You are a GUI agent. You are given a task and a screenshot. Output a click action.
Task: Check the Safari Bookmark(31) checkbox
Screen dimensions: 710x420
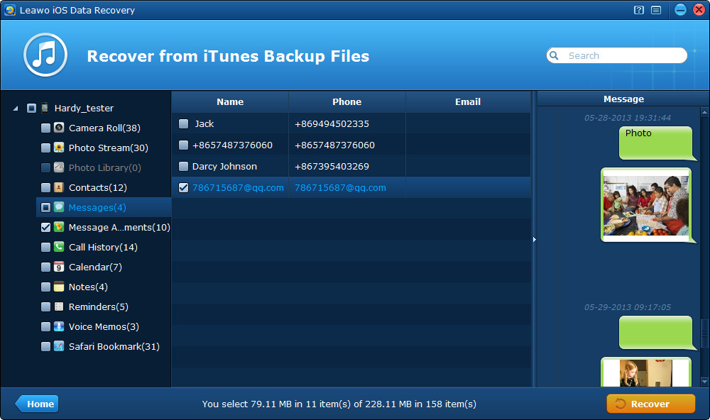click(45, 347)
